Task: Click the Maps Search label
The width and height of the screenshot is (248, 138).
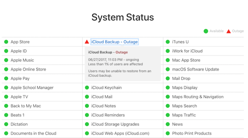Action: [185, 106]
